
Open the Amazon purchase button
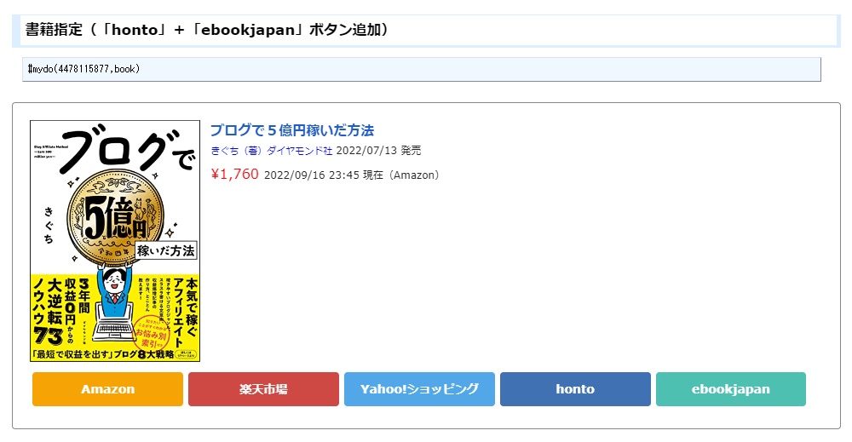pyautogui.click(x=107, y=389)
